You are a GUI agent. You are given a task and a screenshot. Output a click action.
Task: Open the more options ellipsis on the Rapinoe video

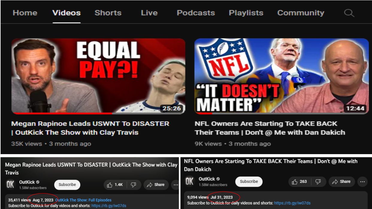tap(176, 185)
